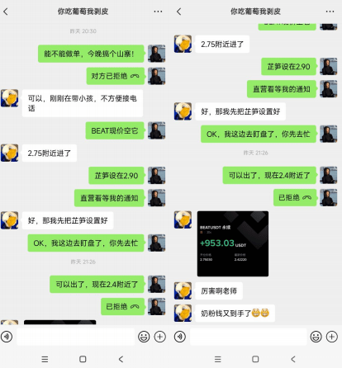Tap duck avatar beside '厉害啊老师' message
Viewport: 342px width, 368px height.
183,290
